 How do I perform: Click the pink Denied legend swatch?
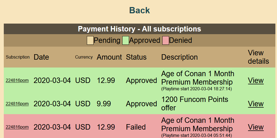166,40
